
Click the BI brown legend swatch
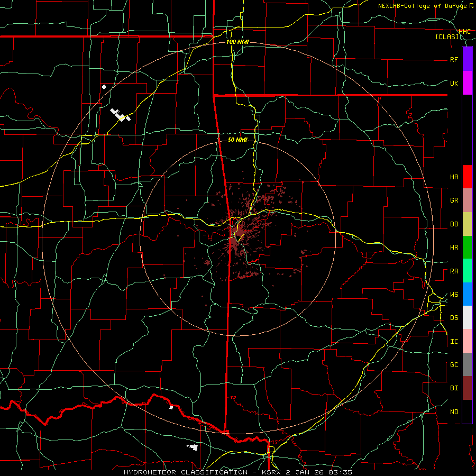point(467,388)
